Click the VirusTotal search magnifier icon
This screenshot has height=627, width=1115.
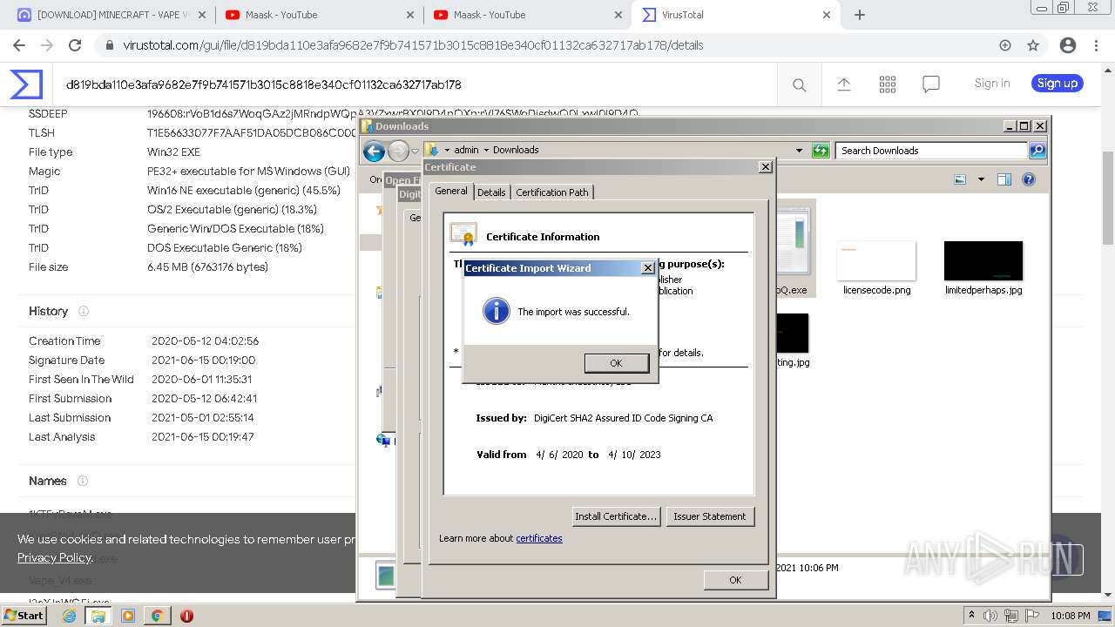799,84
